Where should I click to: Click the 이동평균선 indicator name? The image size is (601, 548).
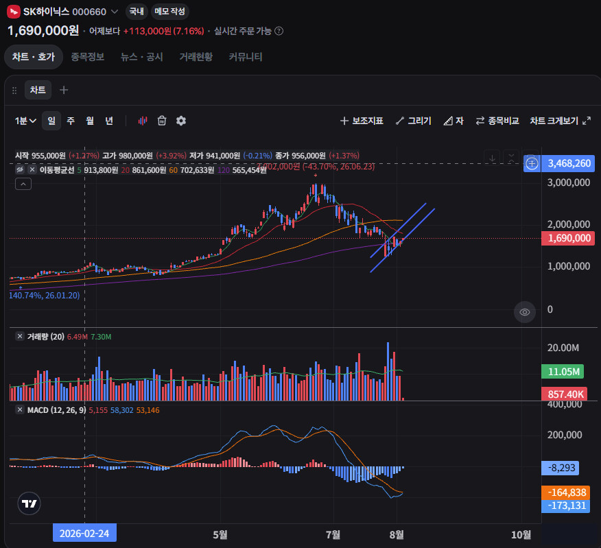click(x=57, y=170)
